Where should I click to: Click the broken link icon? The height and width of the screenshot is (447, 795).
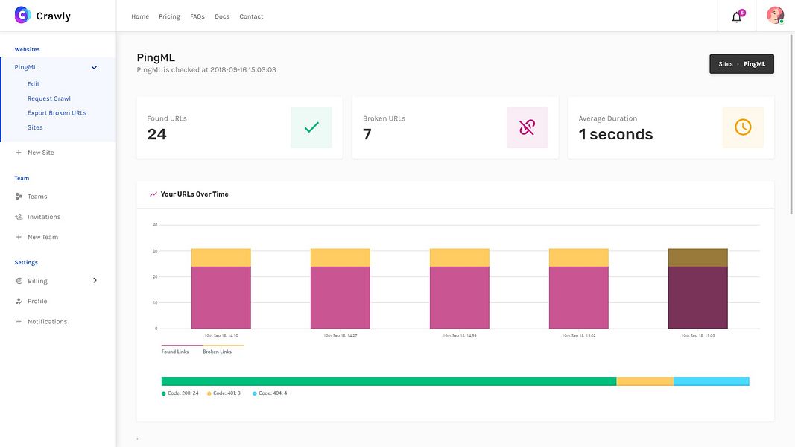pyautogui.click(x=528, y=127)
